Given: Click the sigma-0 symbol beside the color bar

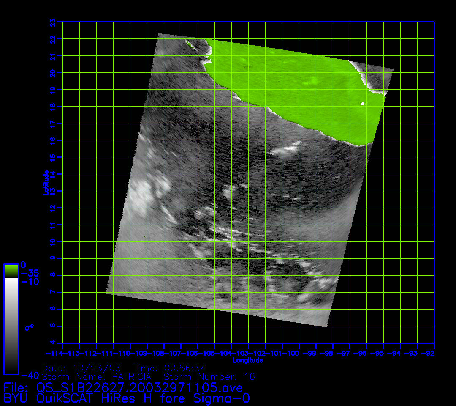Looking at the screenshot, I should (30, 327).
